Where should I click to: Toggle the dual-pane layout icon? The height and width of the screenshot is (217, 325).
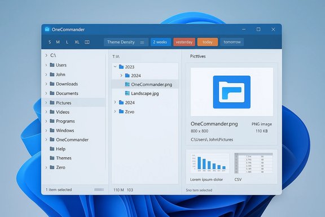(x=87, y=42)
